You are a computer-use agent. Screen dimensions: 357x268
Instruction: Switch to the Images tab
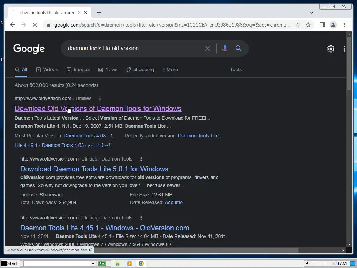78,70
